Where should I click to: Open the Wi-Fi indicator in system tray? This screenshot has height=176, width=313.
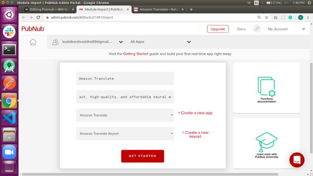click(x=249, y=3)
